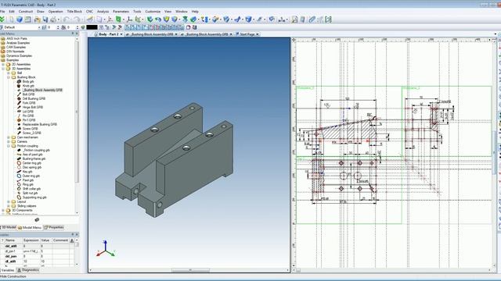The height and width of the screenshot is (281, 501).
Task: Expand the Camera folder
Action: tap(9, 141)
